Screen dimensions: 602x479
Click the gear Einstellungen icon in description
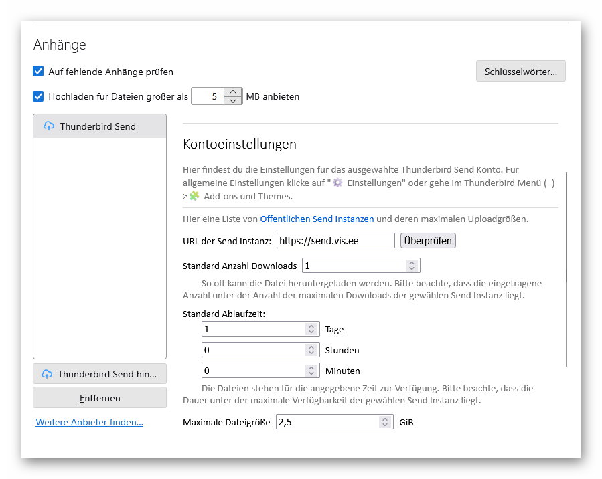coord(337,183)
